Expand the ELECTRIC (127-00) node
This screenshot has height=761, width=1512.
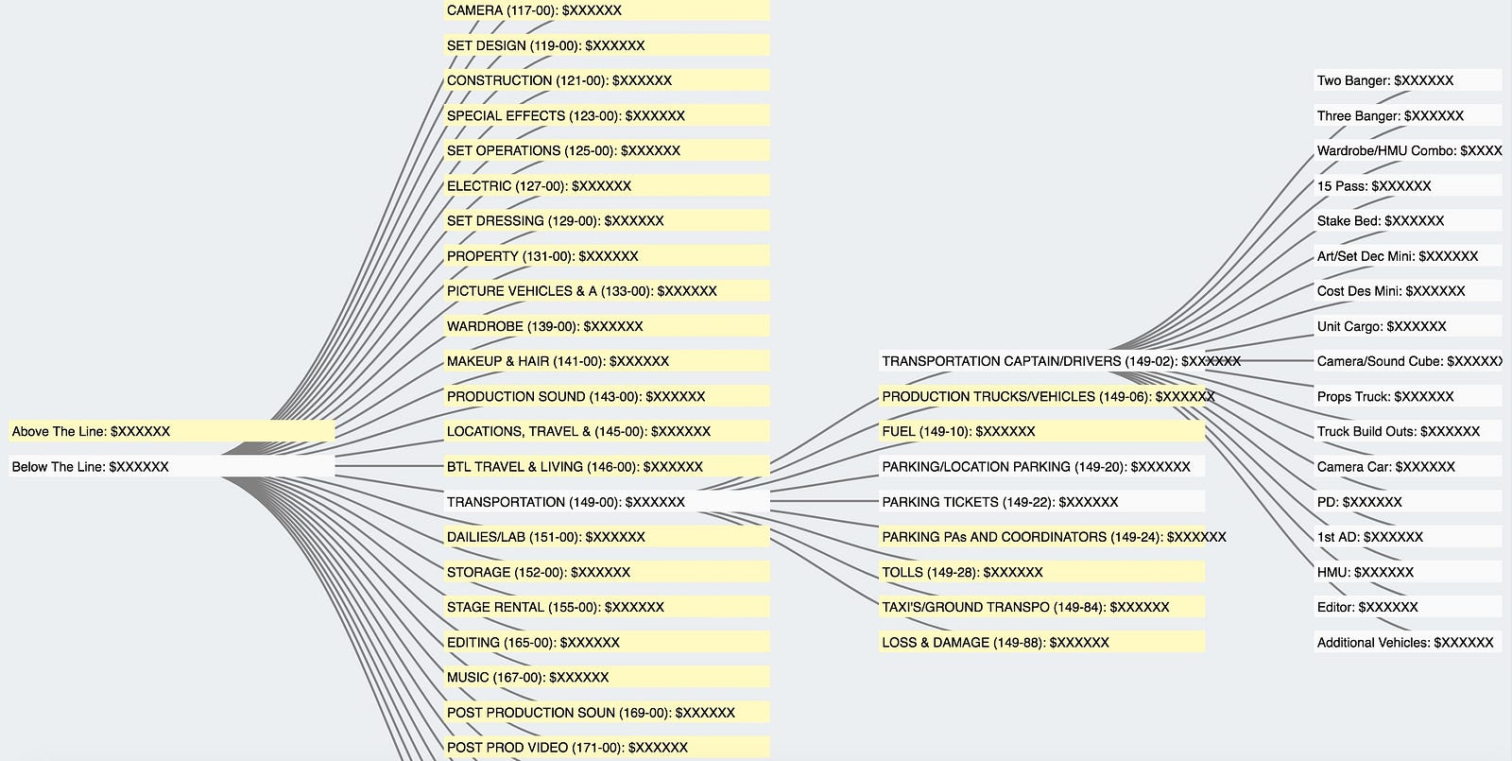click(x=607, y=186)
